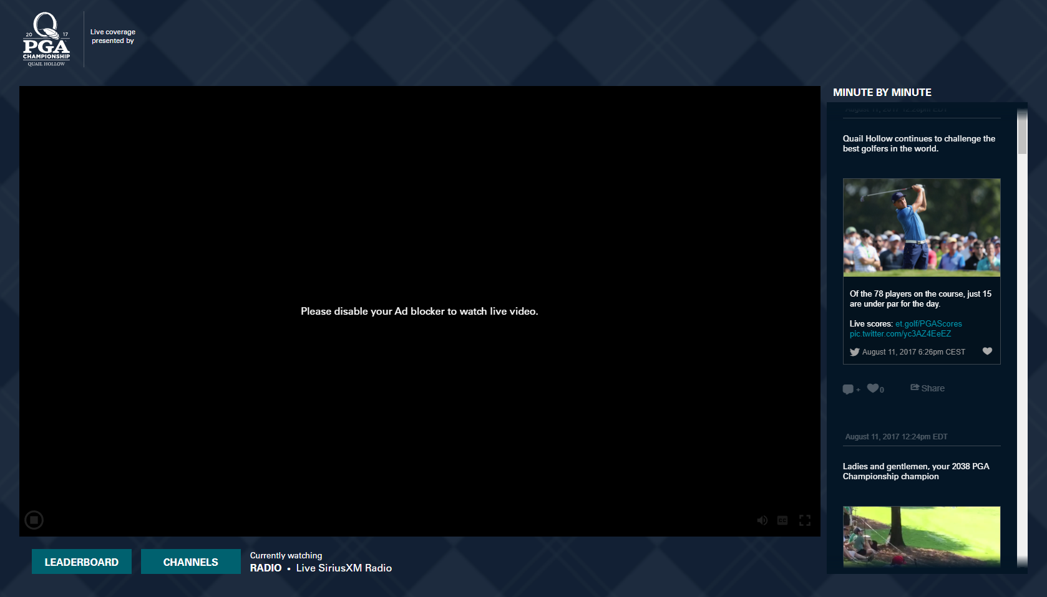1047x597 pixels.
Task: Like the post using the heart counter icon
Action: (x=873, y=388)
